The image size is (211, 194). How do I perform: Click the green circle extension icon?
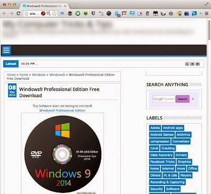78,13
